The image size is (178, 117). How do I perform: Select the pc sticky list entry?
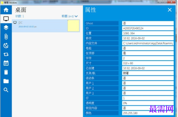click(x=46, y=26)
